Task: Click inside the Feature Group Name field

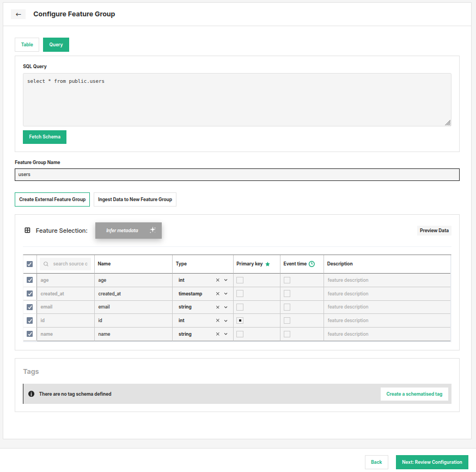Action: click(237, 174)
